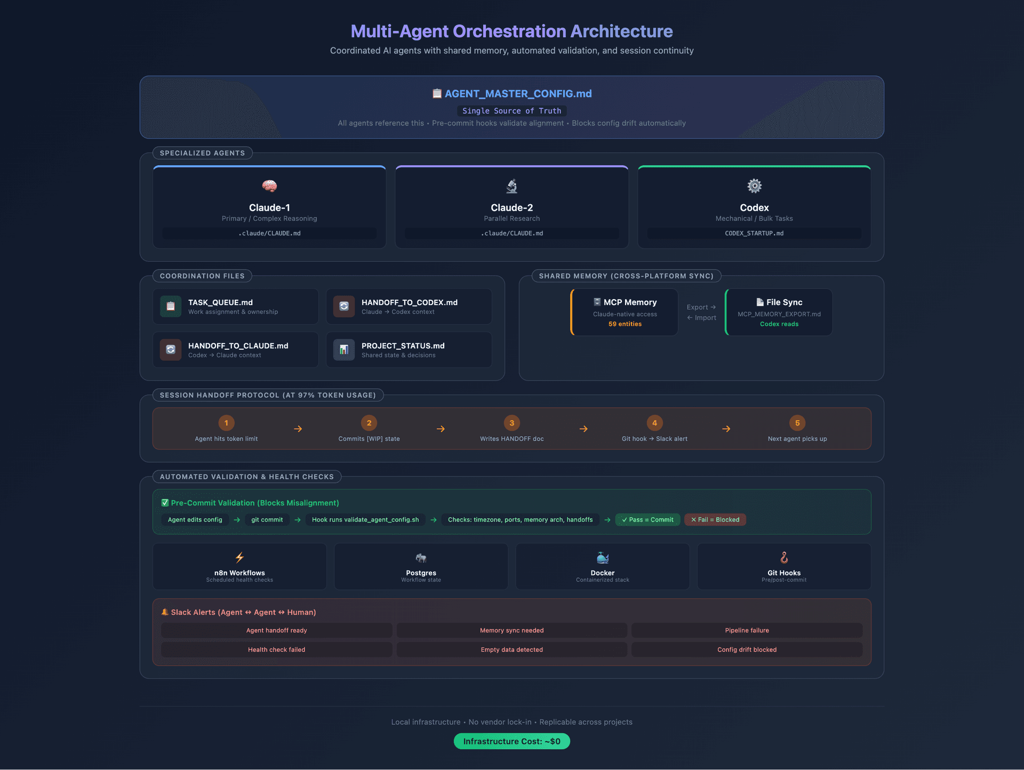Screen dimensions: 1024x770
Task: Click the git commit chip
Action: click(267, 520)
